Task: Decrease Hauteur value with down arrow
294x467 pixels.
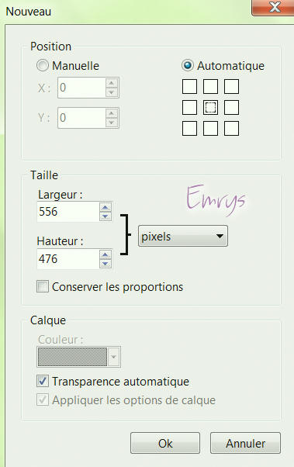Action: tap(105, 264)
